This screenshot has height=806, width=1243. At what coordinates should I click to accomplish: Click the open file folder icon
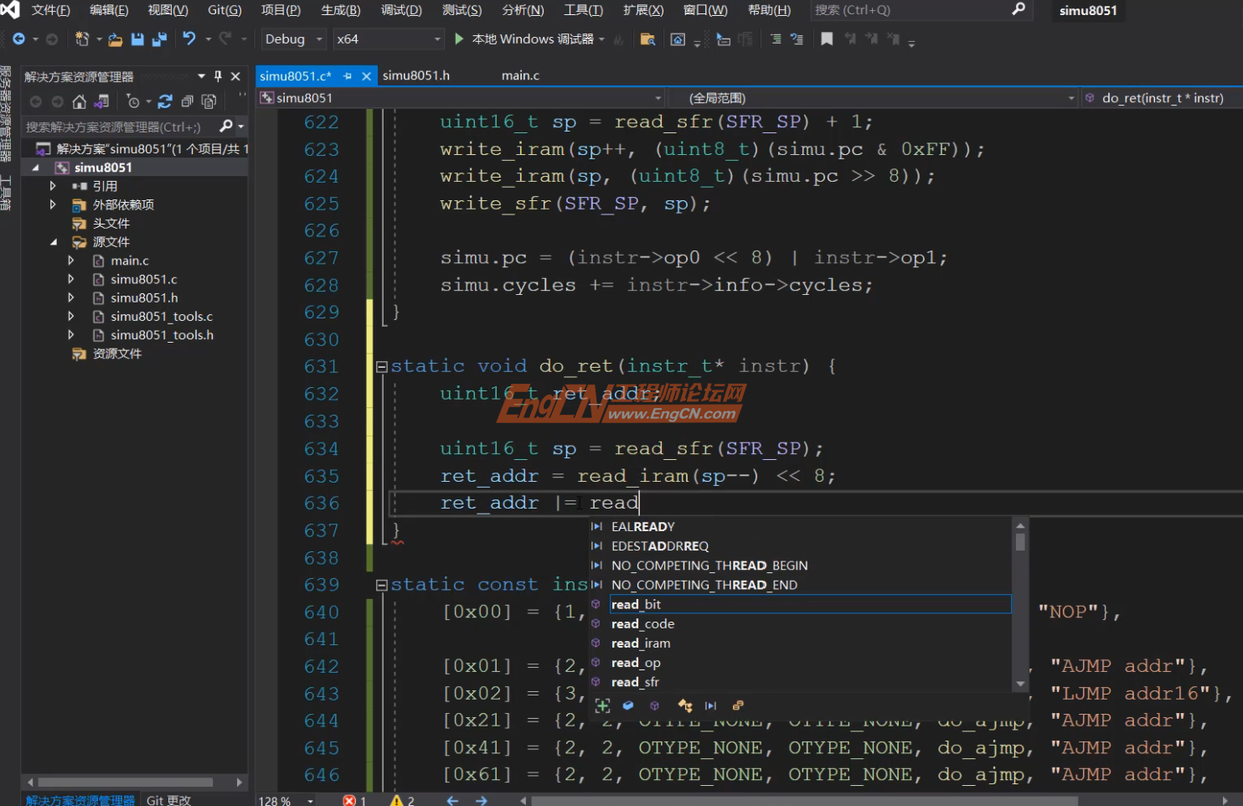point(116,39)
